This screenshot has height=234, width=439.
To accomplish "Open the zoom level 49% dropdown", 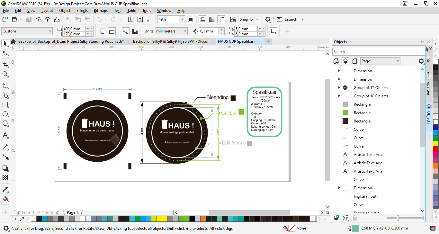I will tap(182, 19).
